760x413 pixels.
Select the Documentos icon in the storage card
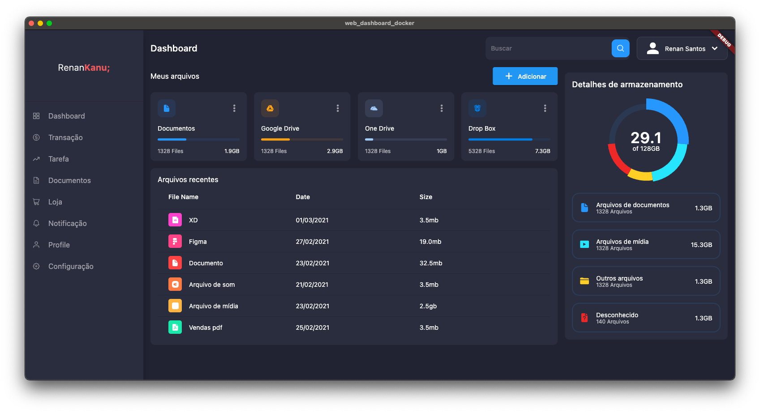[166, 108]
